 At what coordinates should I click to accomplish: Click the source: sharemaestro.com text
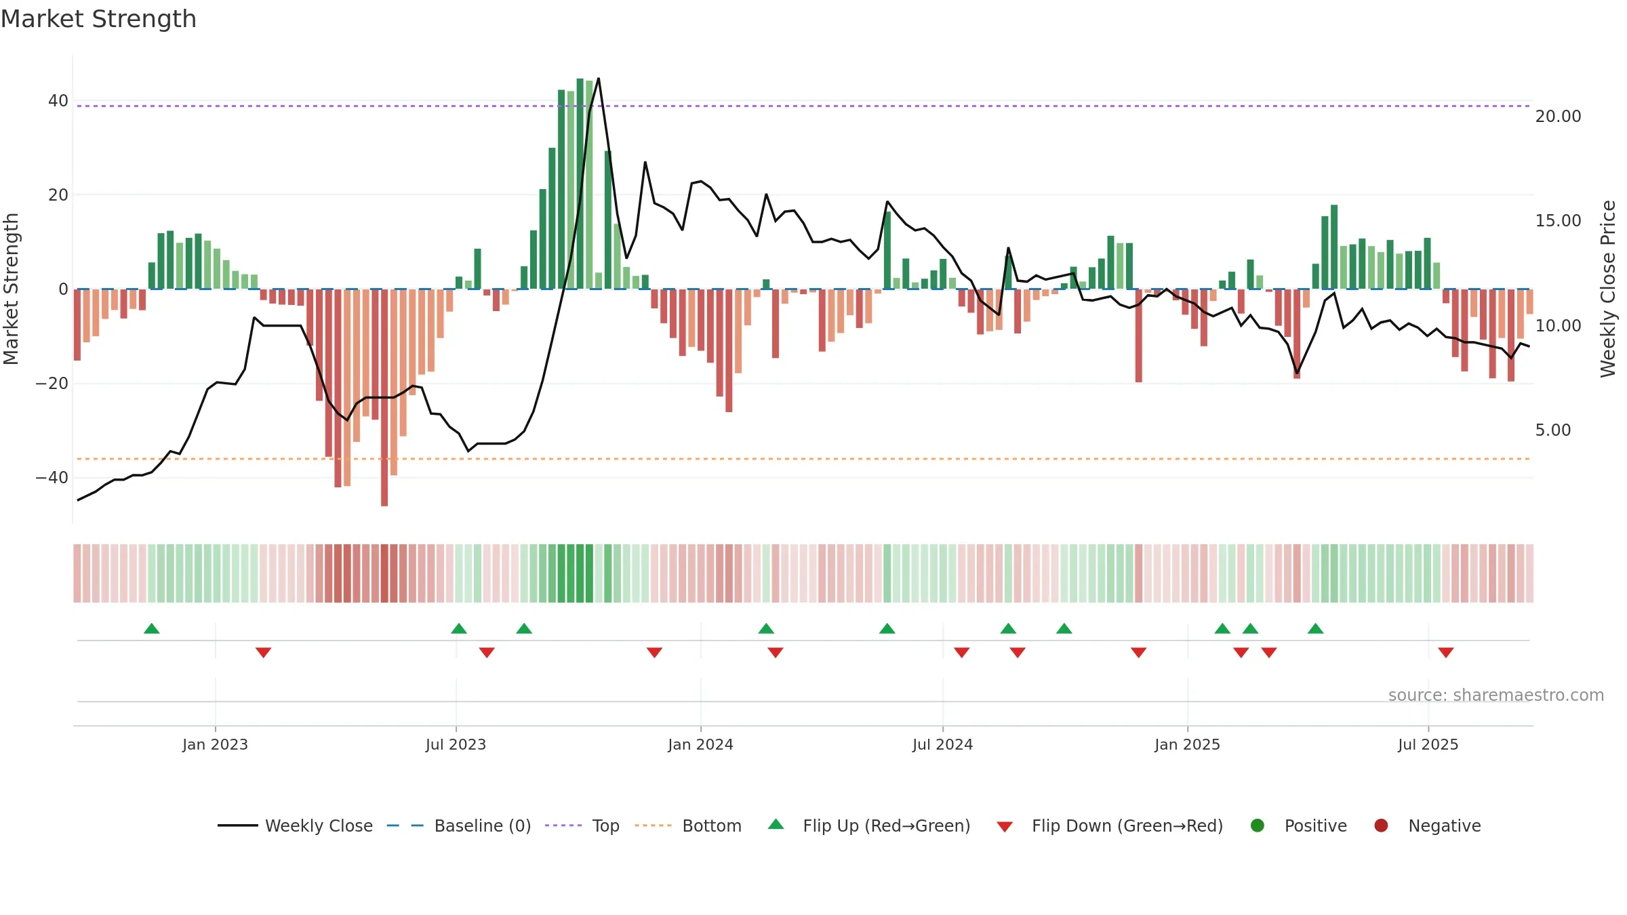1496,695
